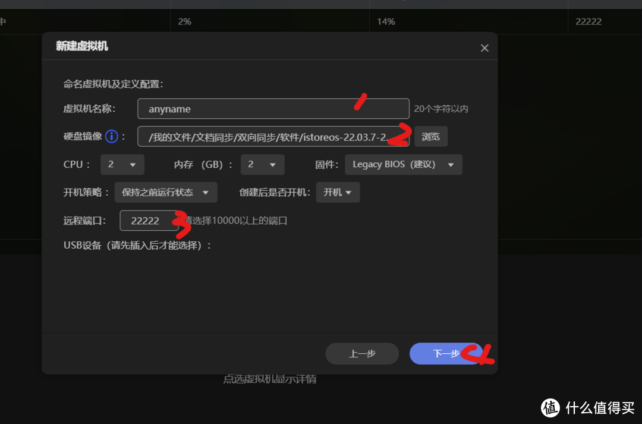Click the 22222 entry in top bar
Viewport: 642px width, 424px height.
pyautogui.click(x=588, y=21)
